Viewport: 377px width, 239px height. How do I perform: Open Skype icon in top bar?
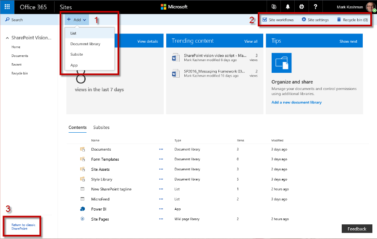pyautogui.click(x=274, y=7)
